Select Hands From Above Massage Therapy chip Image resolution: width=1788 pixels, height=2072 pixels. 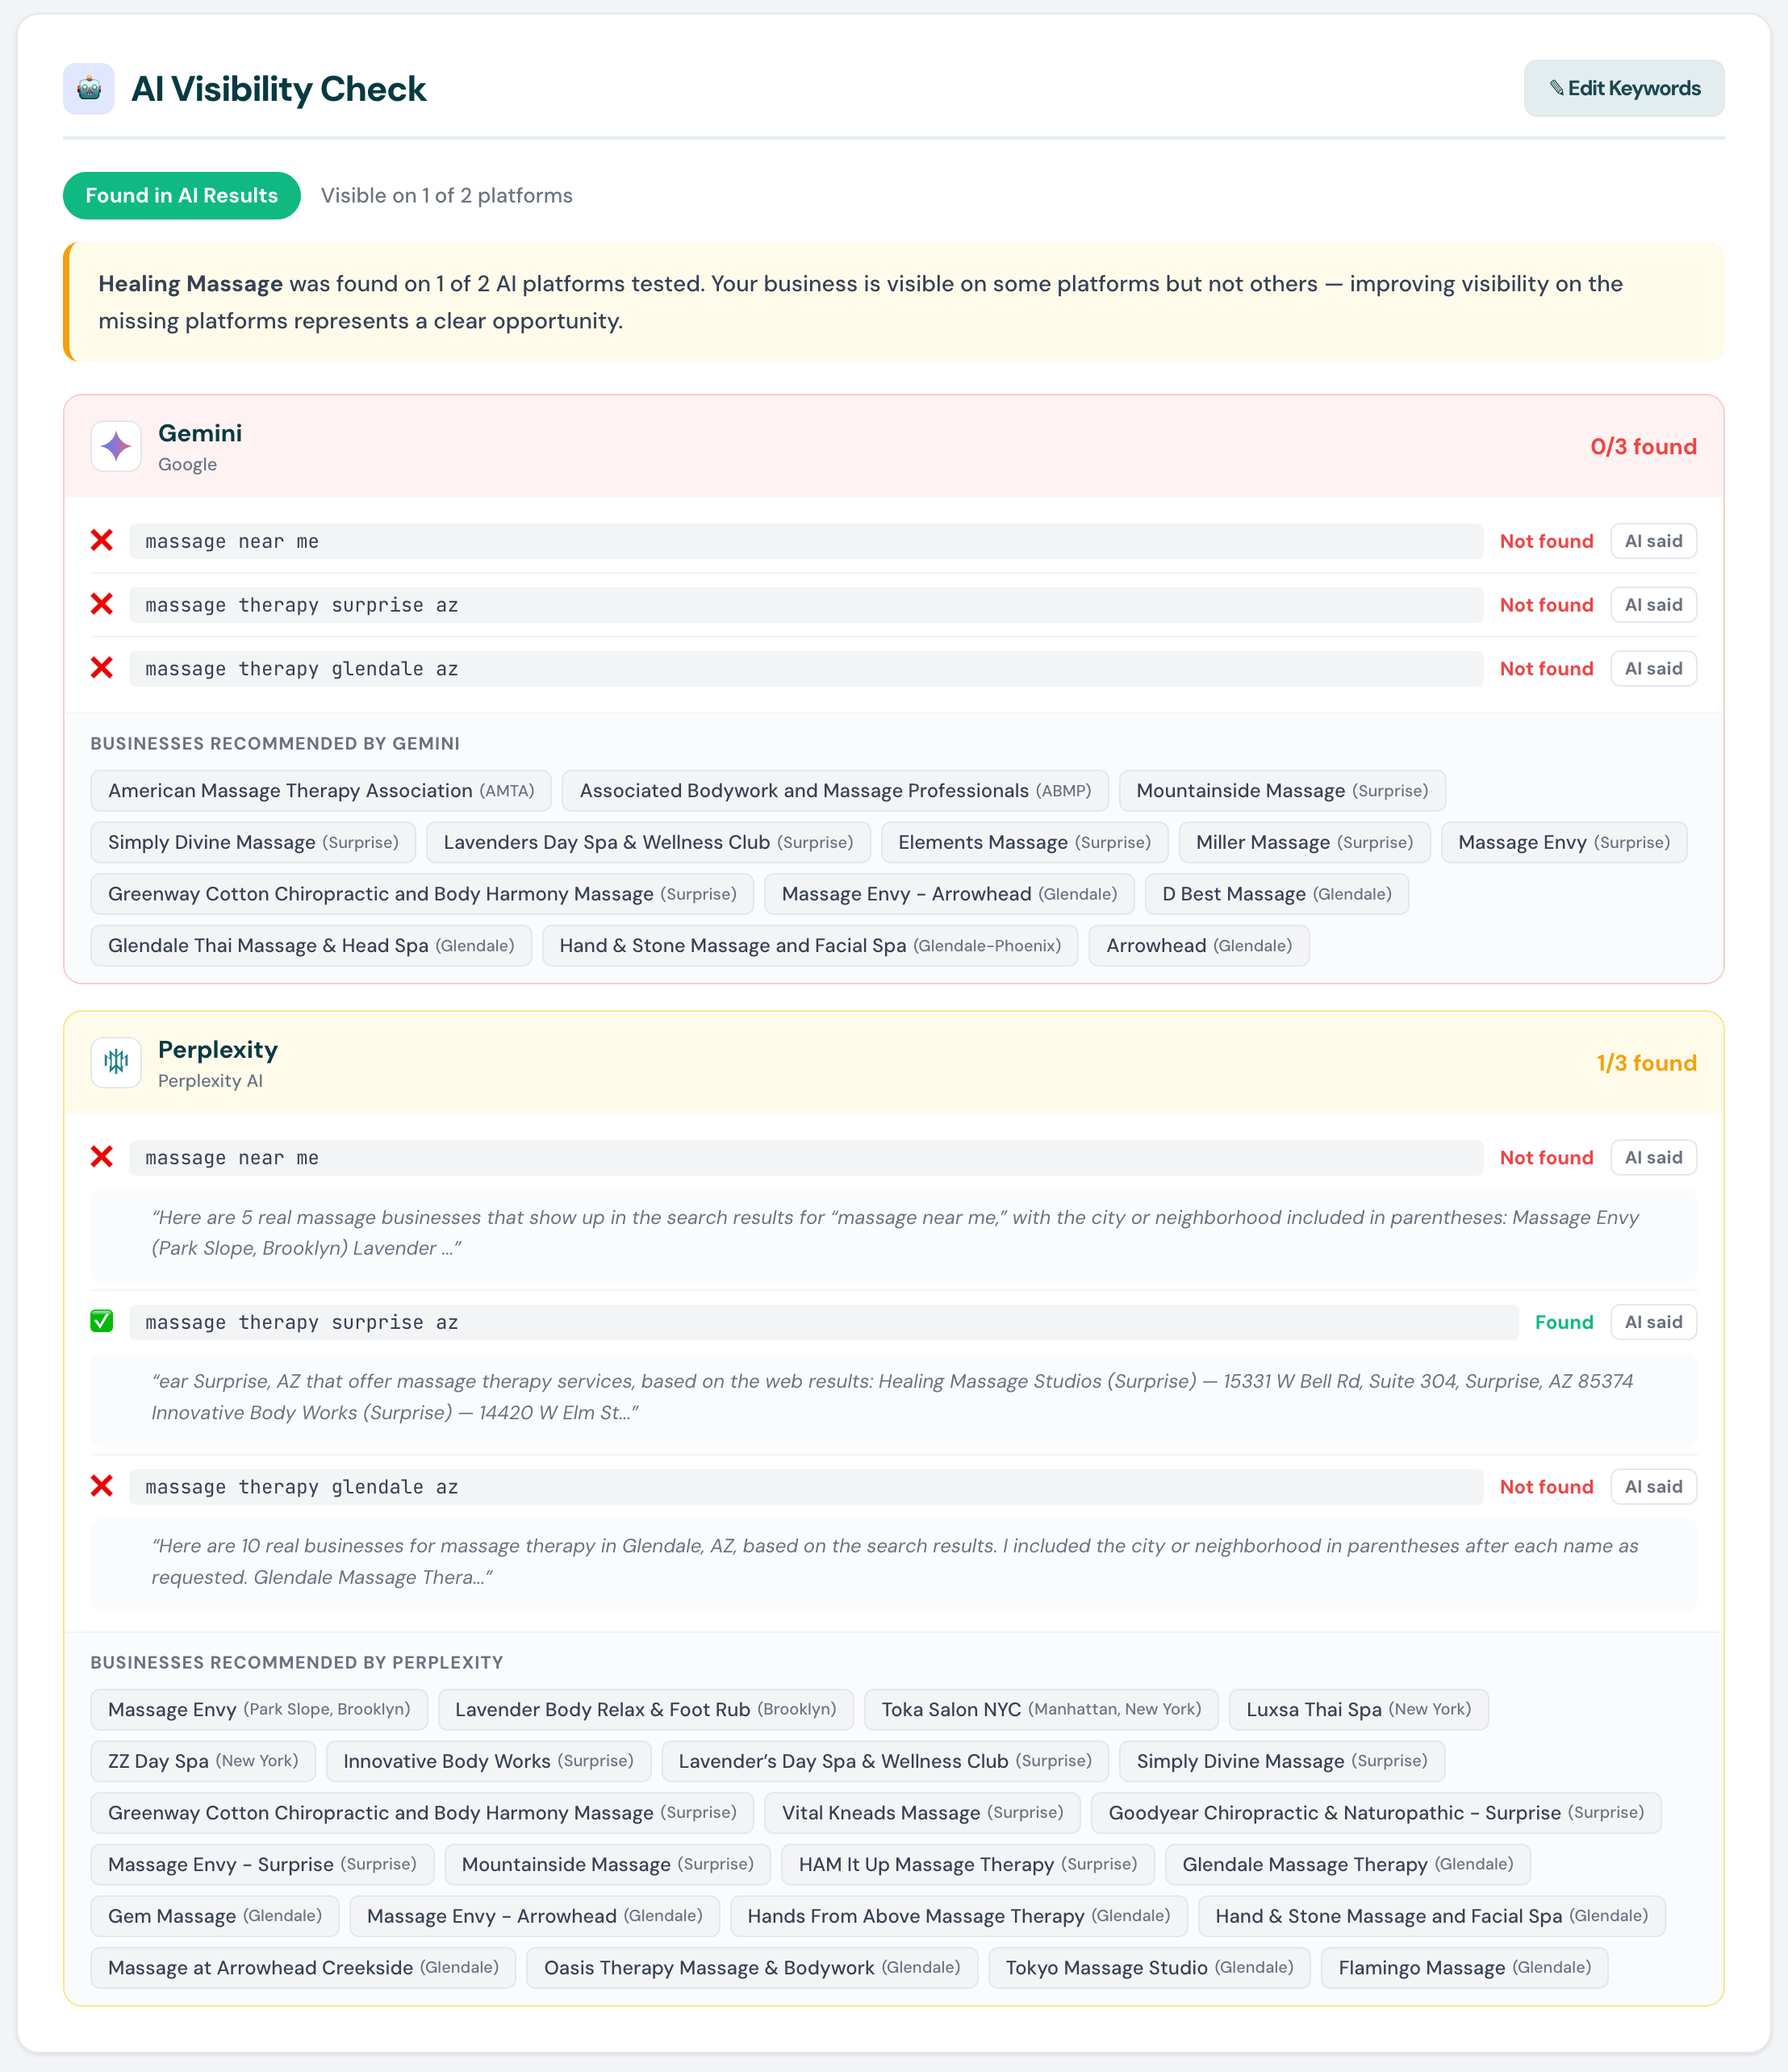[x=959, y=1916]
